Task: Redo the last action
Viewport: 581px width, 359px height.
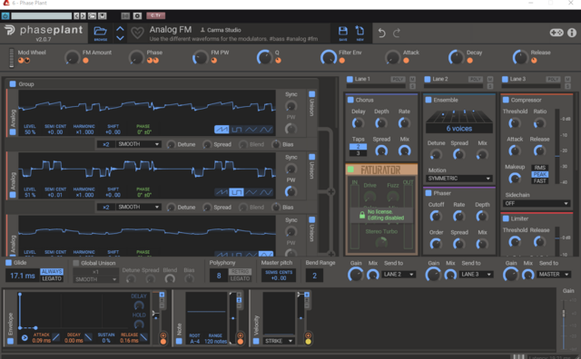Action: tap(397, 34)
